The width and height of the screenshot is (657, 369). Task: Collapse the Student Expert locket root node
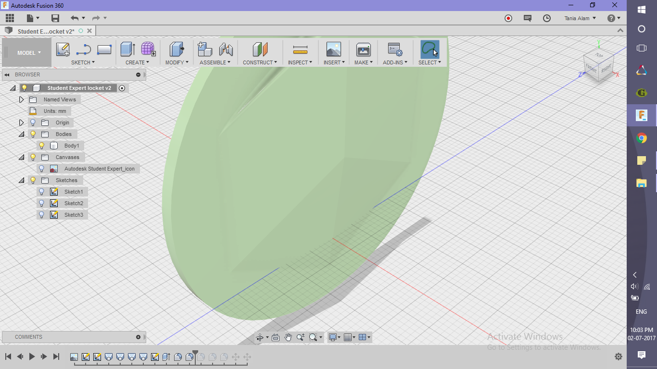point(13,88)
